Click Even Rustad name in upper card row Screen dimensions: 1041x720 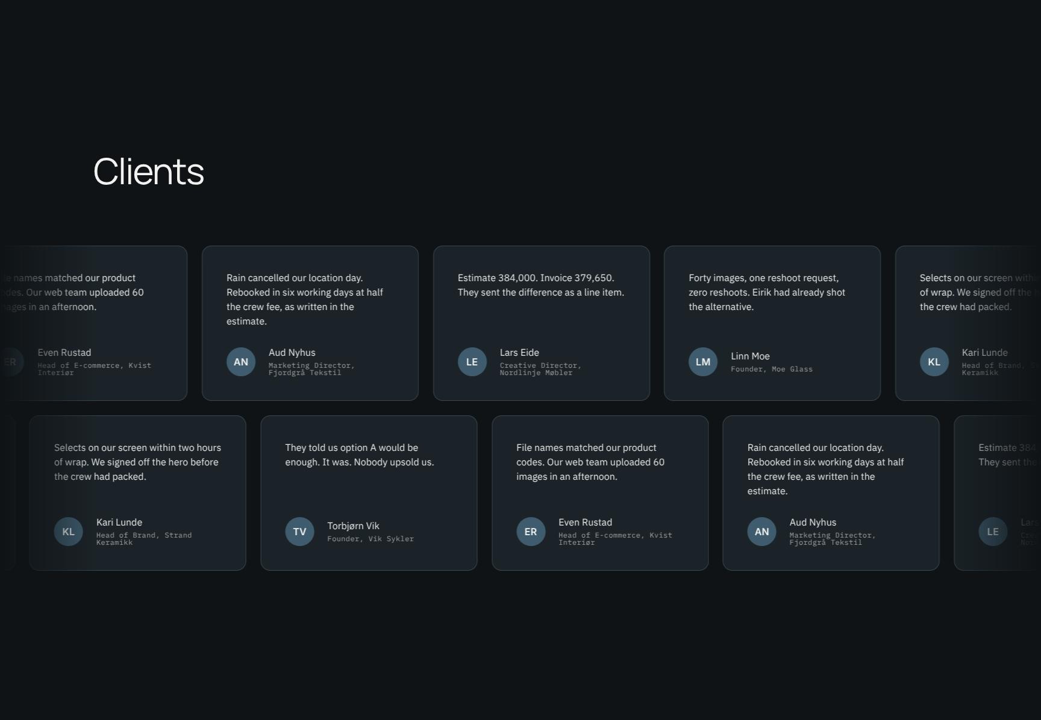pyautogui.click(x=64, y=352)
